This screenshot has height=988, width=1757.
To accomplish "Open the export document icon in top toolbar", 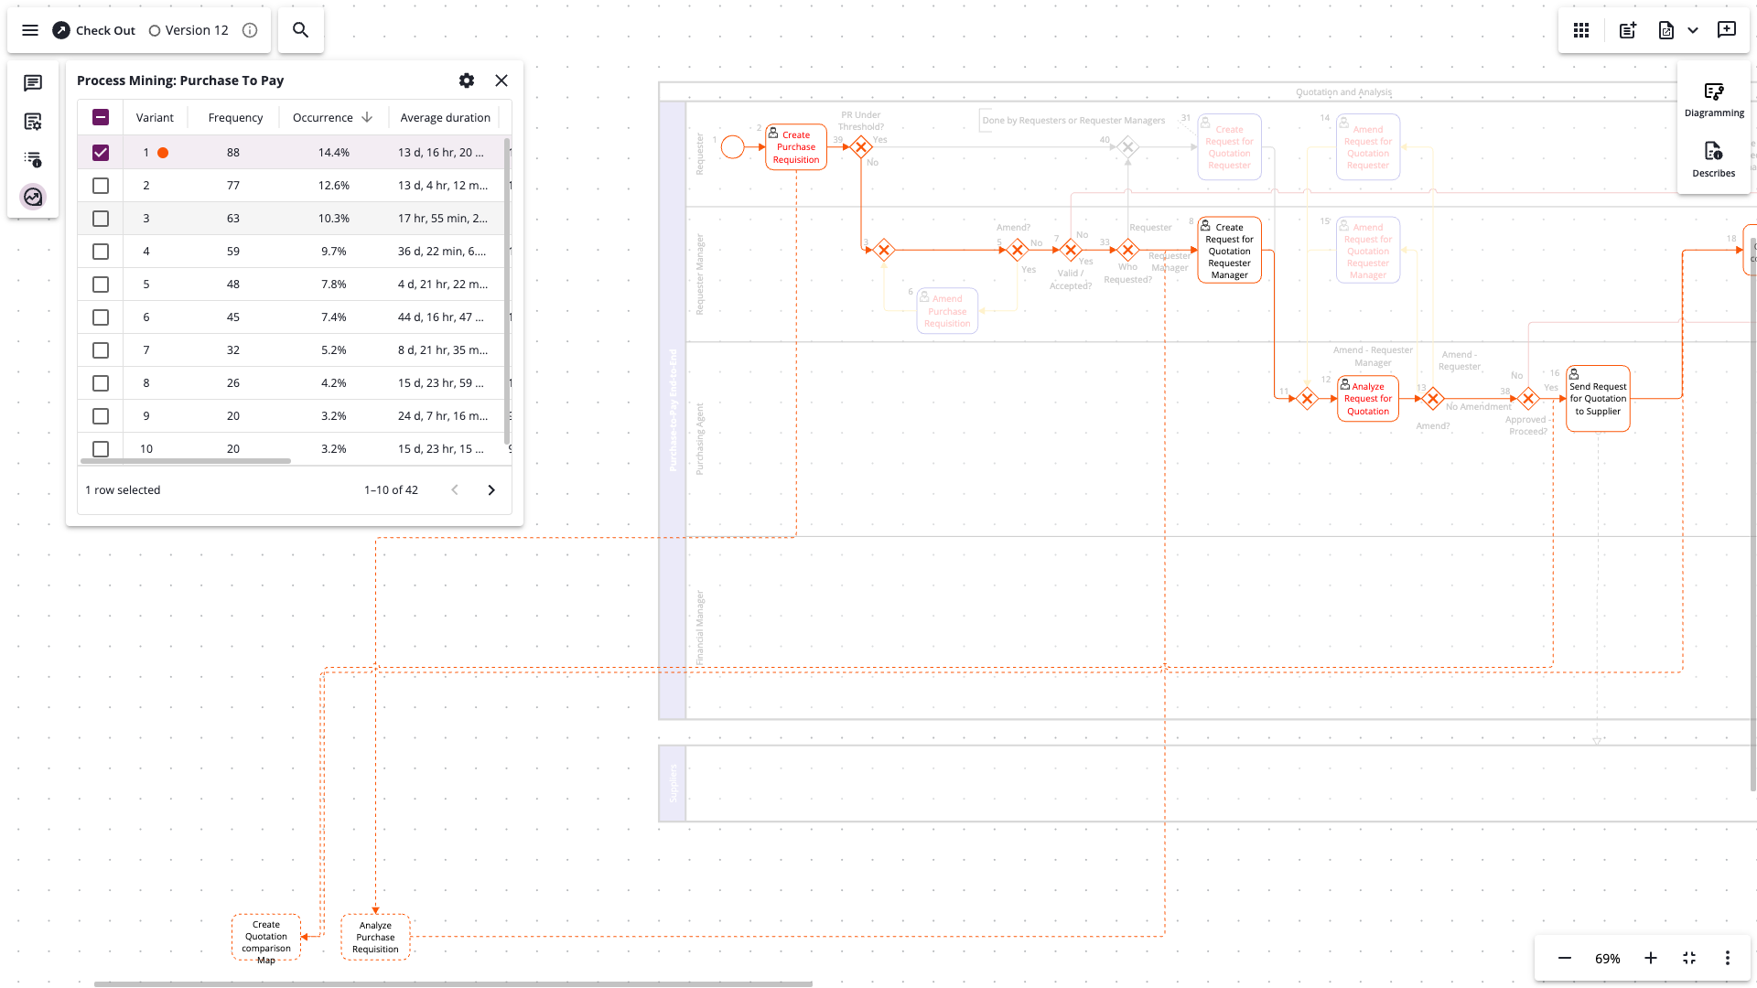I will pyautogui.click(x=1665, y=30).
